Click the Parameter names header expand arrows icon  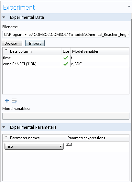[6, 136]
